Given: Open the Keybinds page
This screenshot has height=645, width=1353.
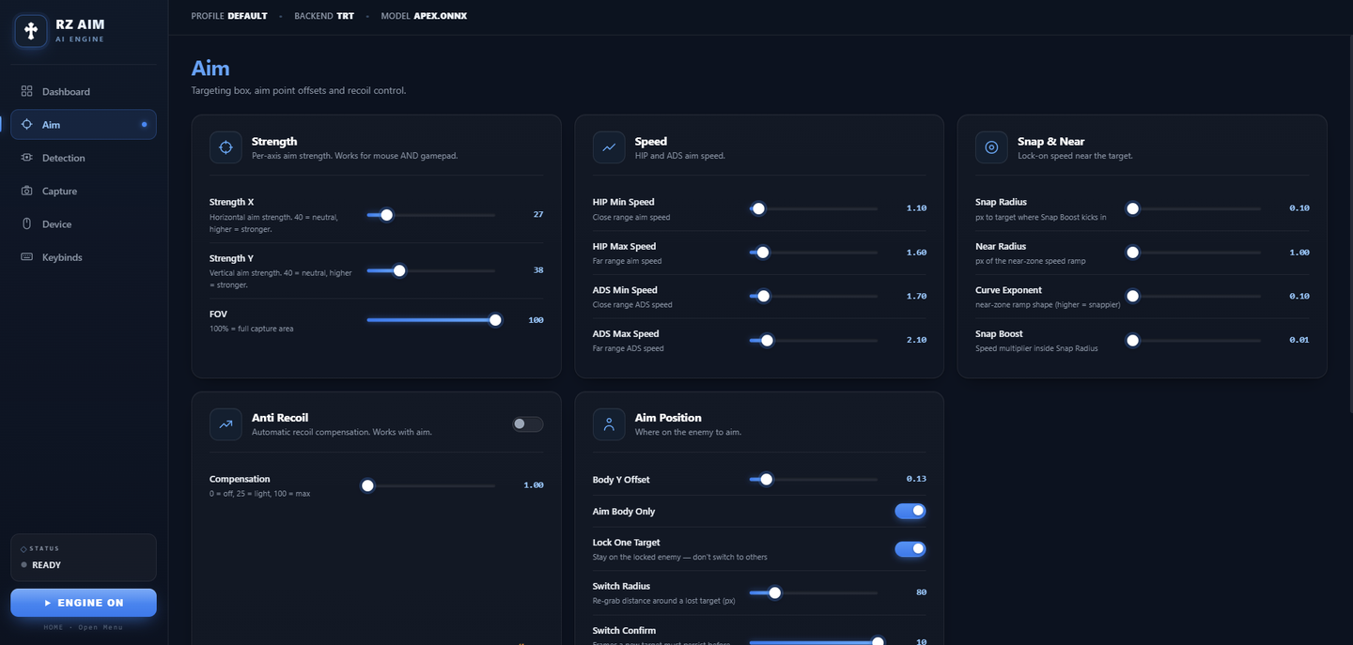Looking at the screenshot, I should (x=84, y=257).
